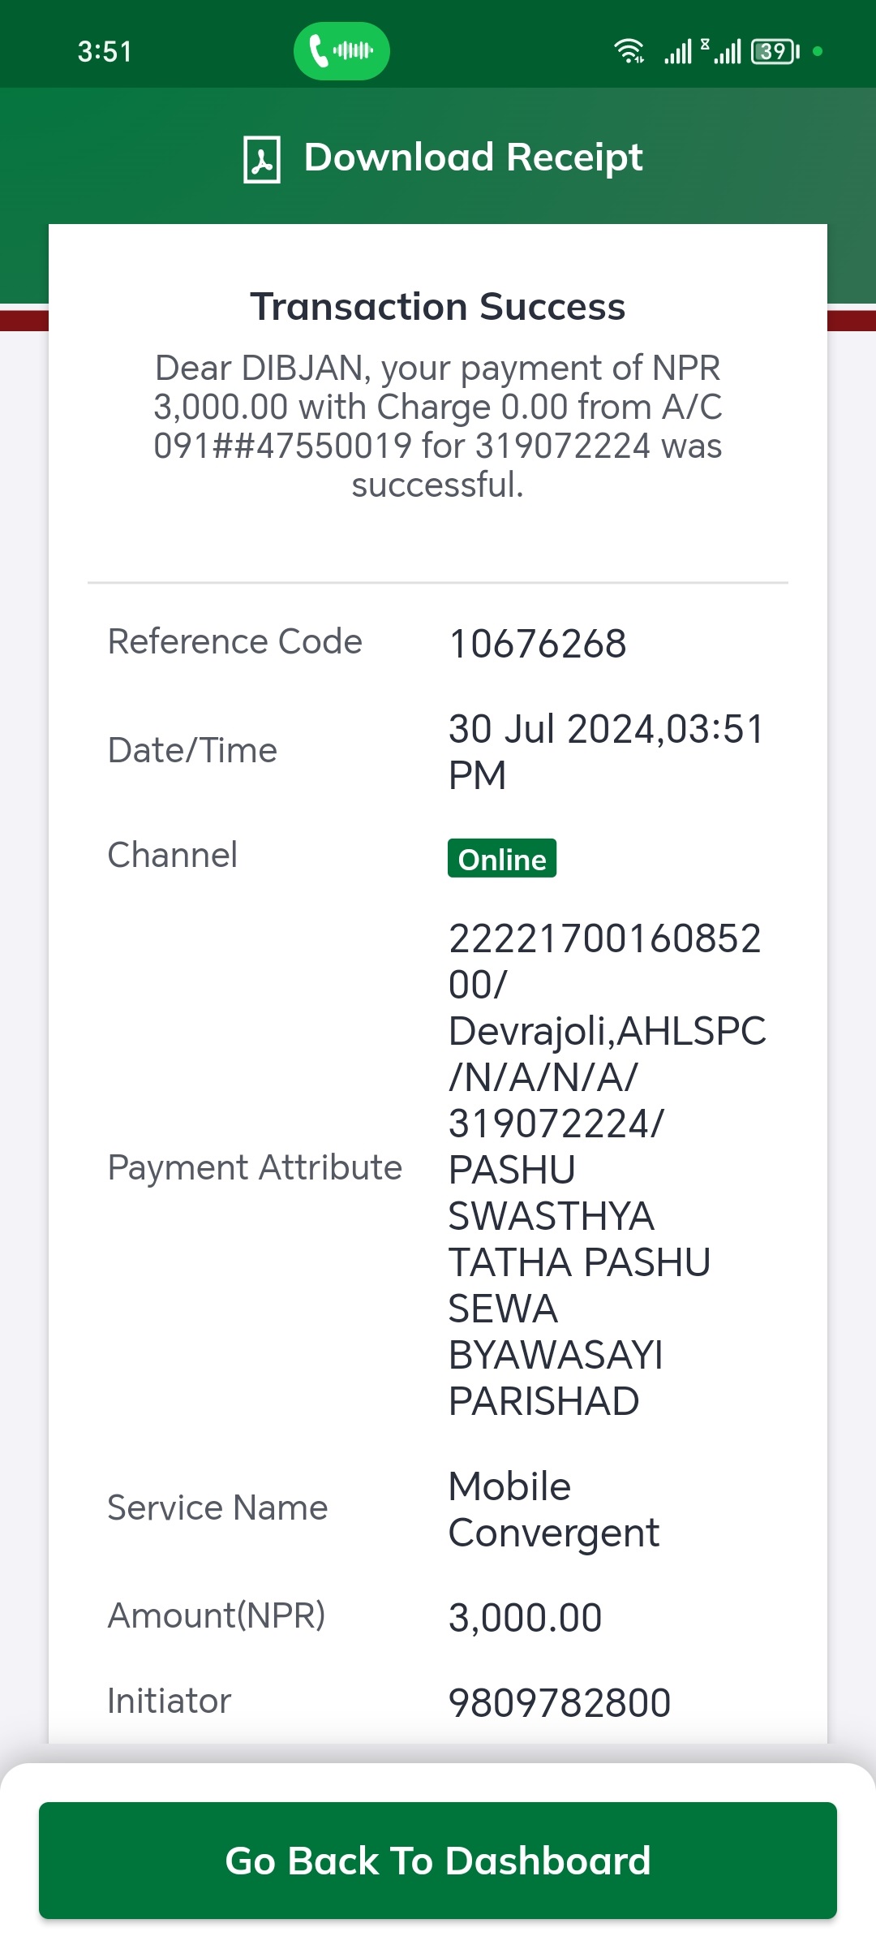This screenshot has height=1958, width=876.
Task: Tap the status bar clock 3:51
Action: click(x=105, y=51)
